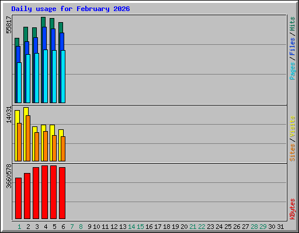Viewport: 299px width, 233px height.
Task: Click day 2 on the x-axis
Action: pos(28,227)
